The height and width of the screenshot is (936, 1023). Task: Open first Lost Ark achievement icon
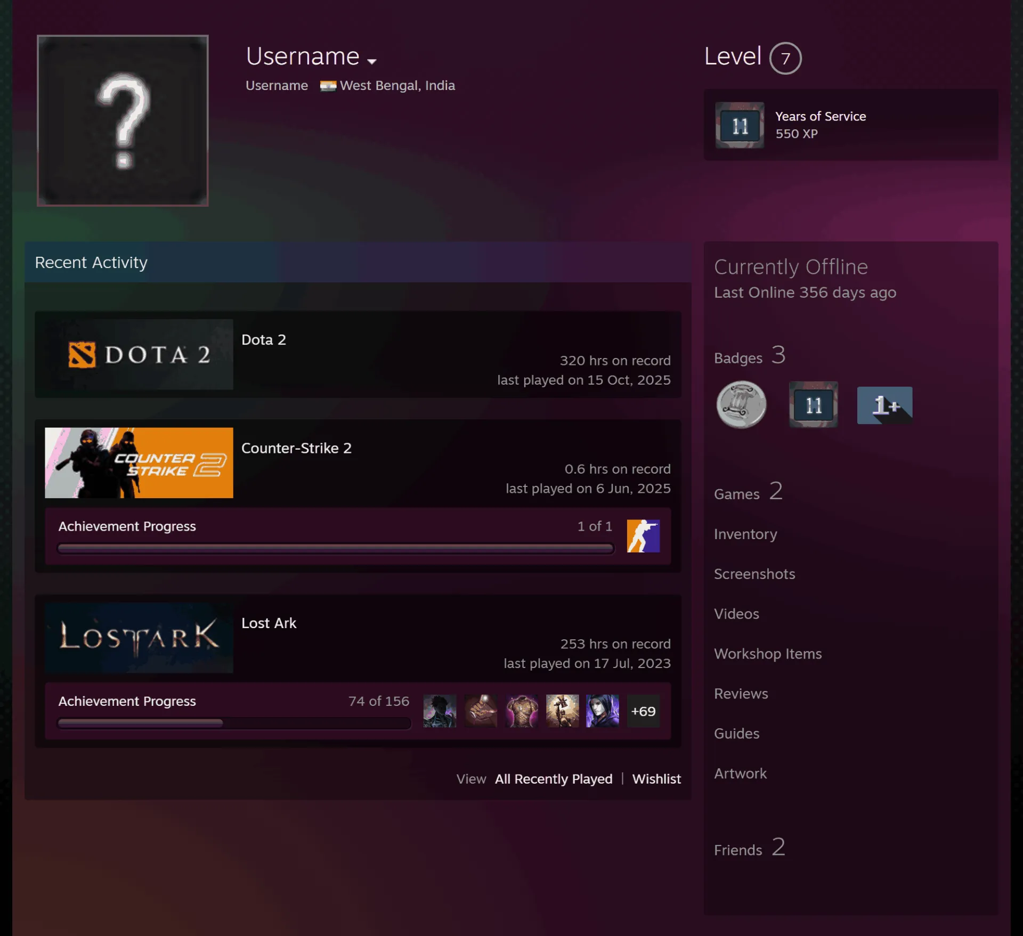440,711
